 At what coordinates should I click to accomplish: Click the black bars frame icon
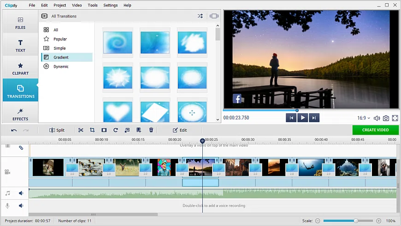(104, 130)
